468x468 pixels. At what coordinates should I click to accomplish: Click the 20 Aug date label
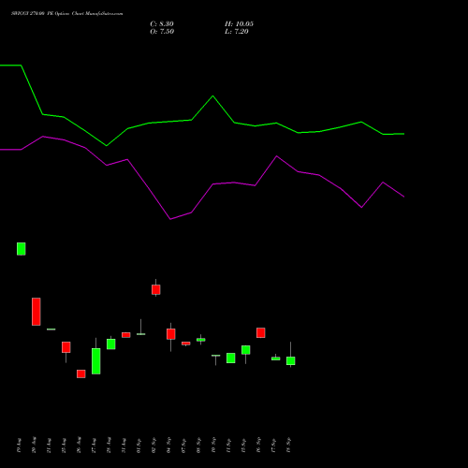point(35,446)
